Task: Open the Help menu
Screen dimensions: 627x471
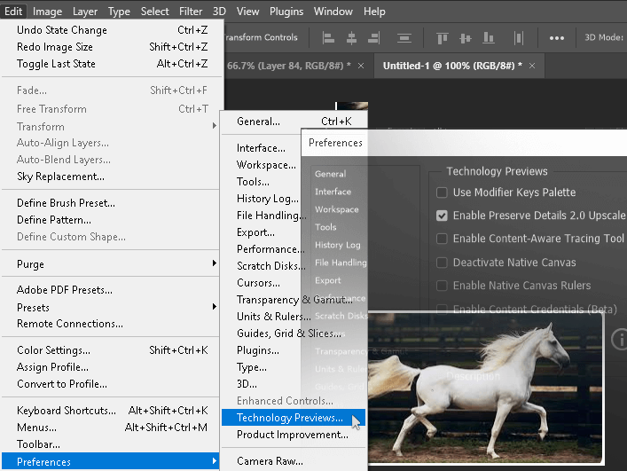Action: tap(374, 12)
